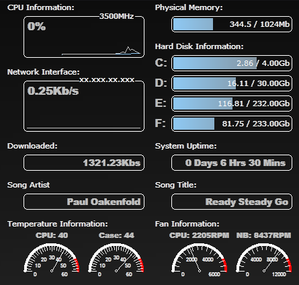299x285 pixels.
Task: Click the Hard Disk Information heading
Action: (200, 46)
